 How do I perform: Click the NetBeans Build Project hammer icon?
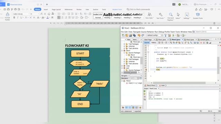tap(165, 35)
